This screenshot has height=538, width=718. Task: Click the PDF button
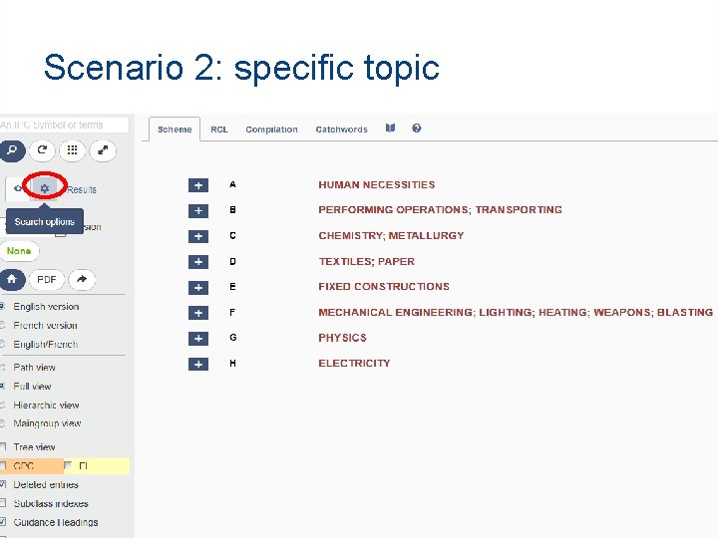[47, 280]
